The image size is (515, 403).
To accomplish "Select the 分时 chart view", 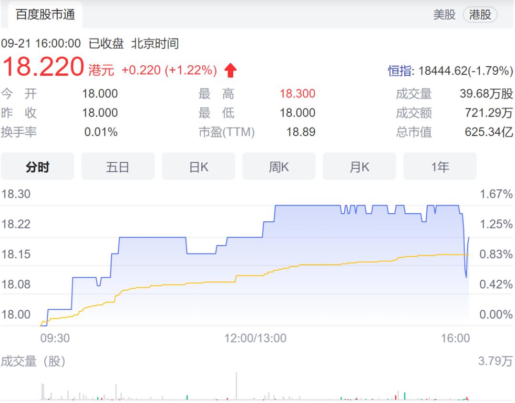I will [x=38, y=167].
